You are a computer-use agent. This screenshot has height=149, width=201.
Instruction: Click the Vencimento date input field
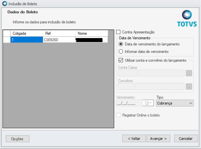point(129,103)
